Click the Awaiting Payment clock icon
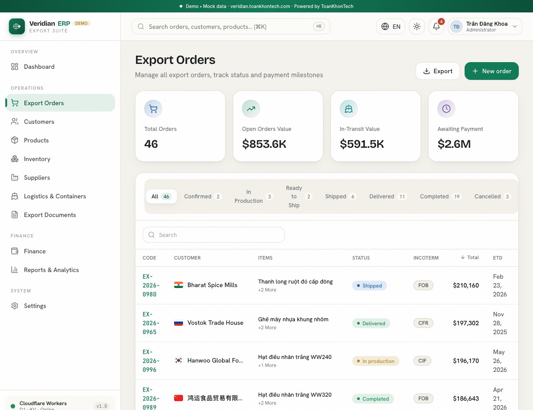Viewport: 533px width, 410px height. click(x=446, y=109)
